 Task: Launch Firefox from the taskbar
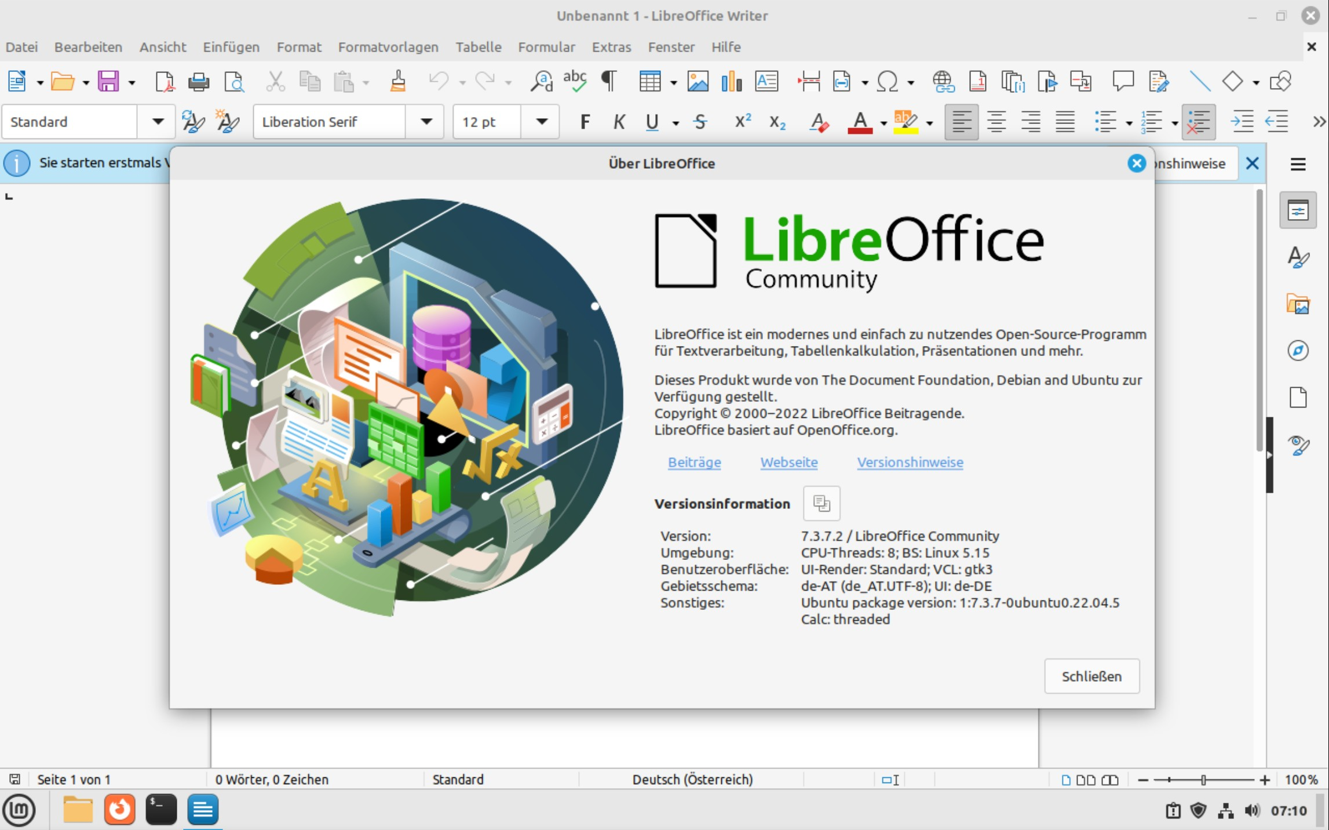(x=120, y=810)
